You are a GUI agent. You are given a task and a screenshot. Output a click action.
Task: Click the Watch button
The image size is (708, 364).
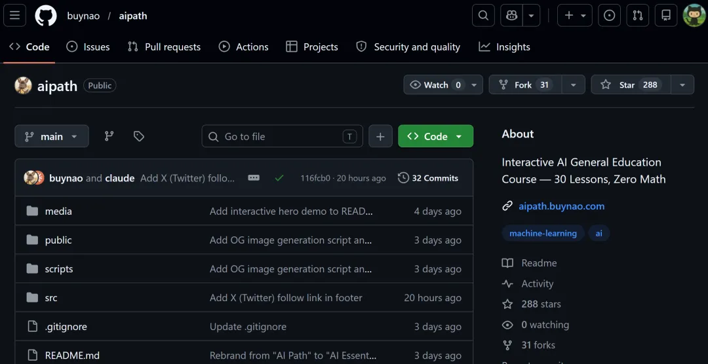[437, 85]
